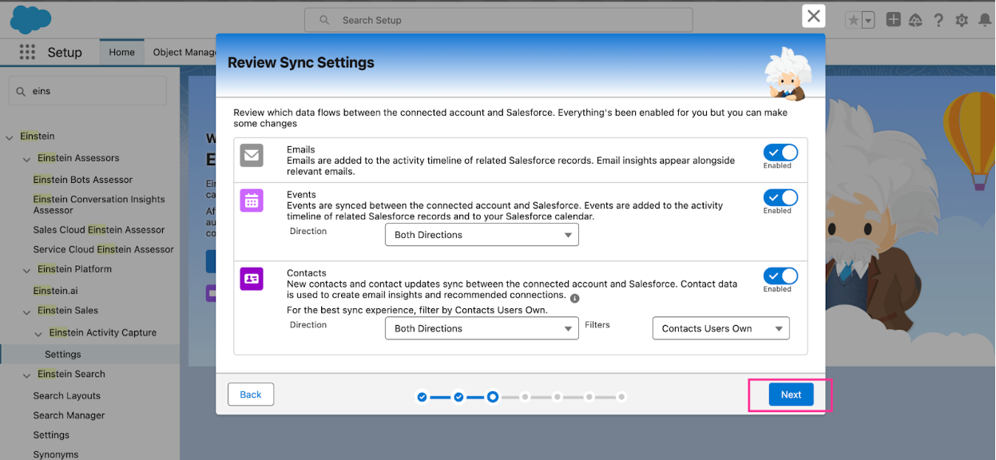Viewport: 996px width, 460px height.
Task: Click the current third progress step
Action: tap(493, 397)
